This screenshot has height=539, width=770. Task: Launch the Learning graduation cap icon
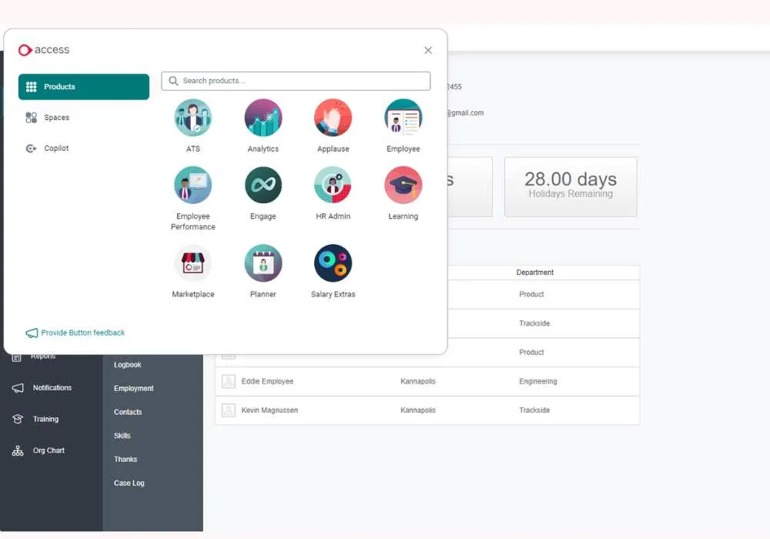click(403, 185)
